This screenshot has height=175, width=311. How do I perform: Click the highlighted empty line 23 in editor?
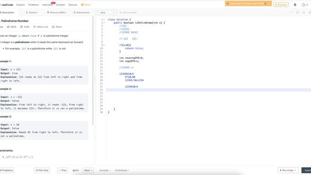point(208,90)
